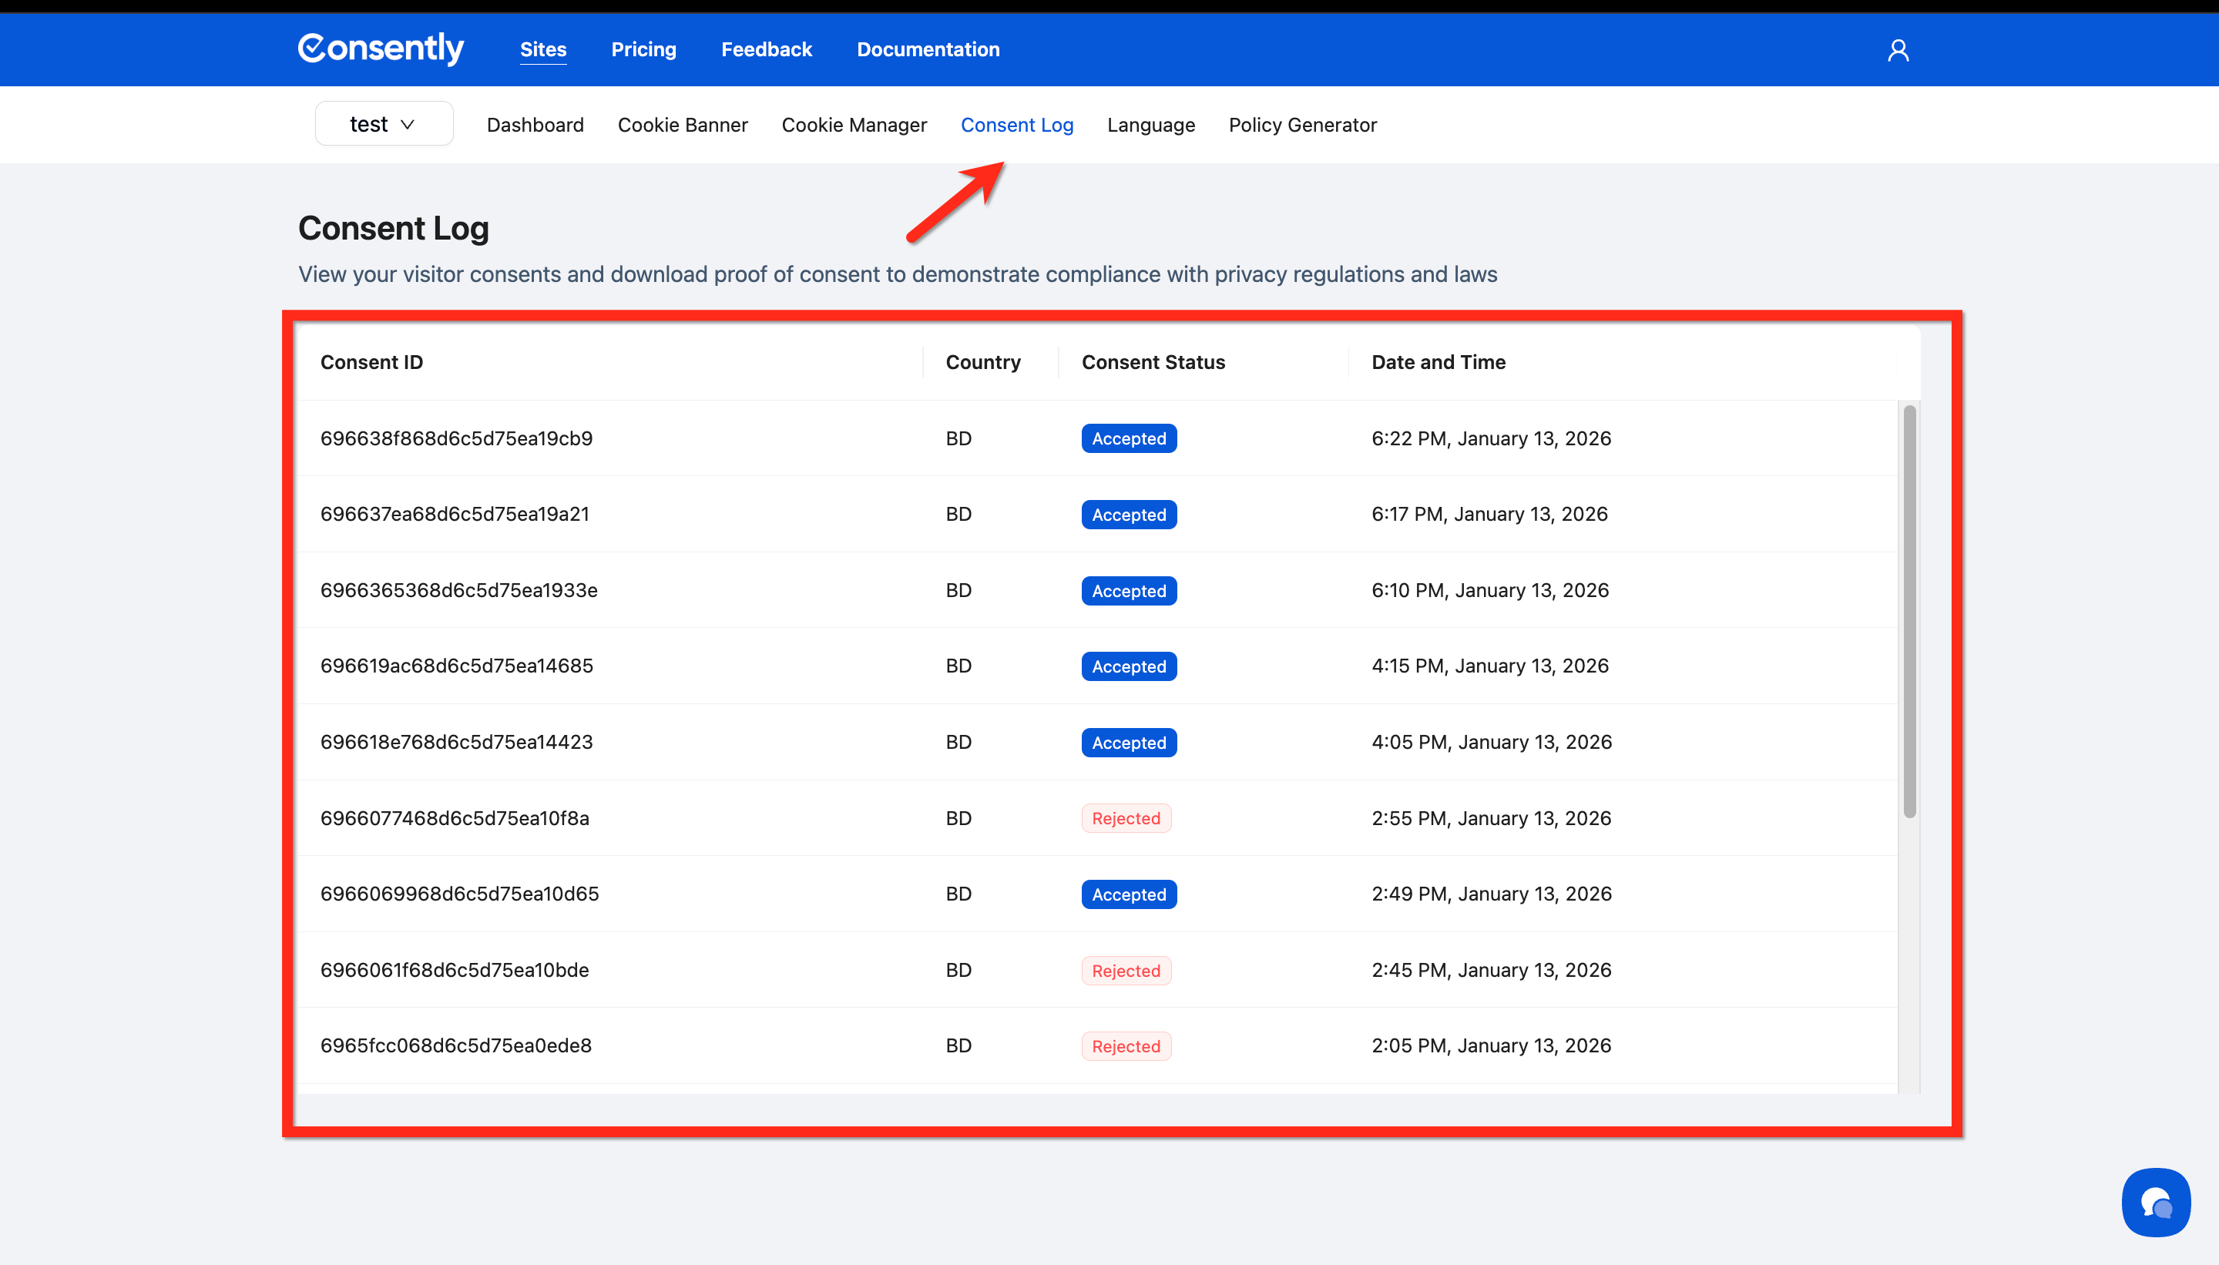Switch to the Cookie Banner tab
The image size is (2219, 1265).
pyautogui.click(x=682, y=125)
